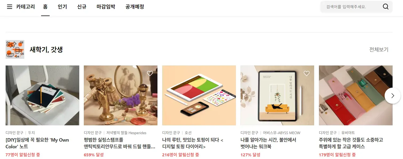This screenshot has width=403, height=159.
Task: Go to the 공개예정 tab
Action: click(x=135, y=7)
